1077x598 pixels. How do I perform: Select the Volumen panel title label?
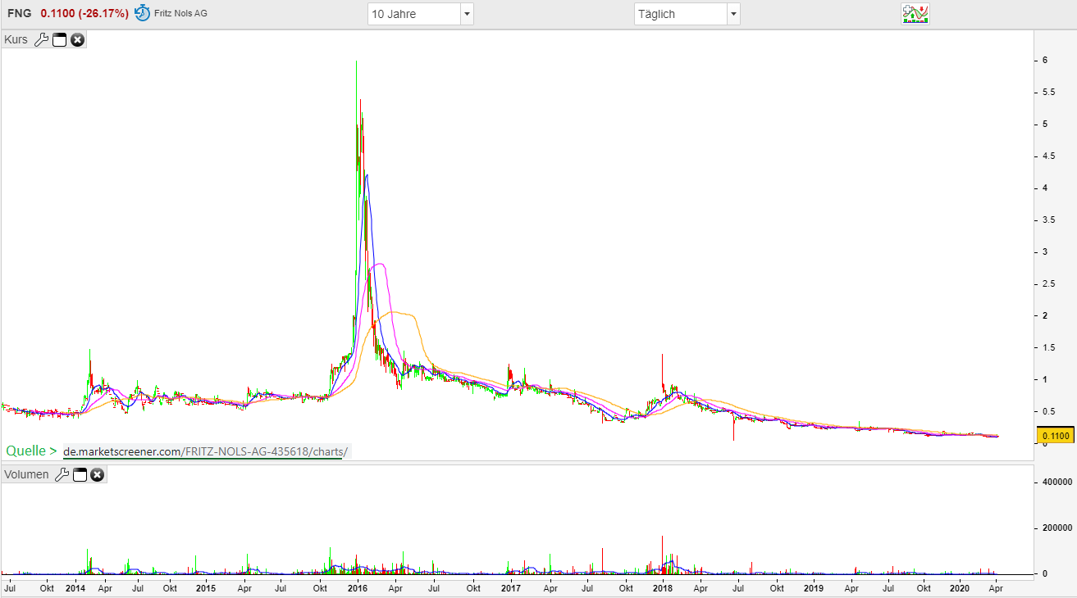click(25, 474)
